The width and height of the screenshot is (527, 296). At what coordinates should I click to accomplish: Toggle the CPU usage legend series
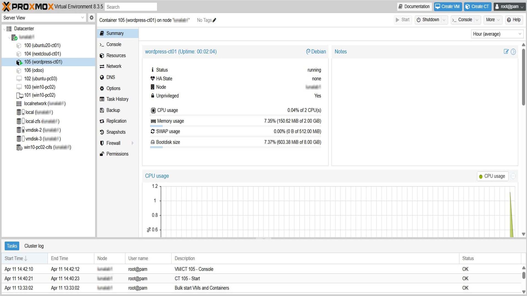(x=492, y=176)
